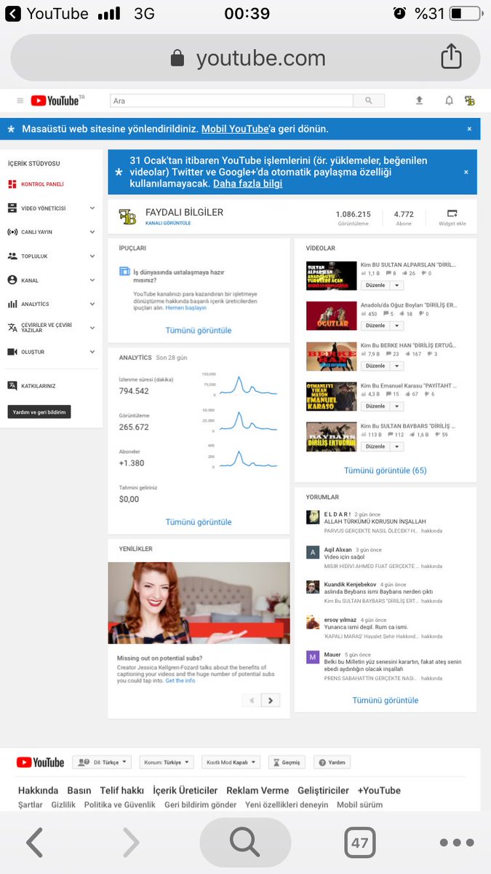This screenshot has width=491, height=874.
Task: Click Mauer commenter name
Action: [332, 655]
